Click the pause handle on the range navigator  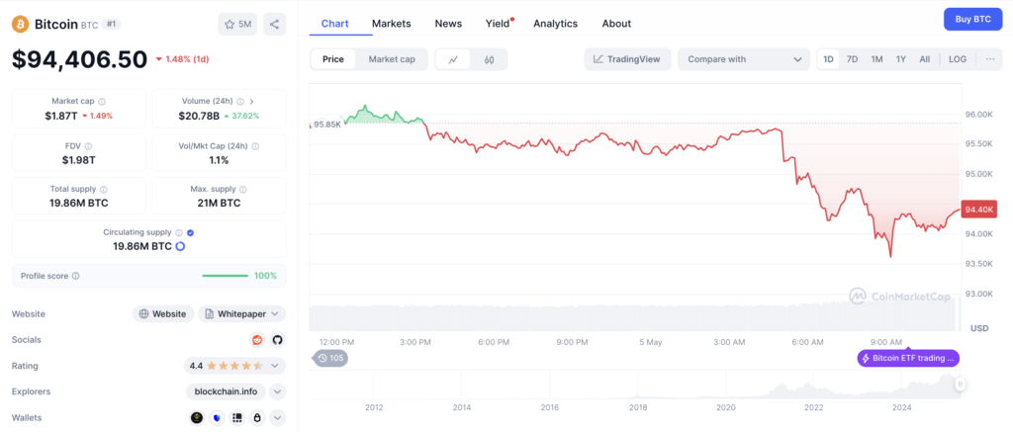tap(961, 385)
